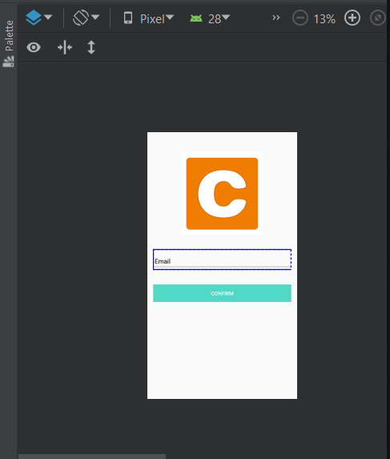The image size is (390, 459).
Task: Click the 13% zoom level label
Action: (x=324, y=19)
